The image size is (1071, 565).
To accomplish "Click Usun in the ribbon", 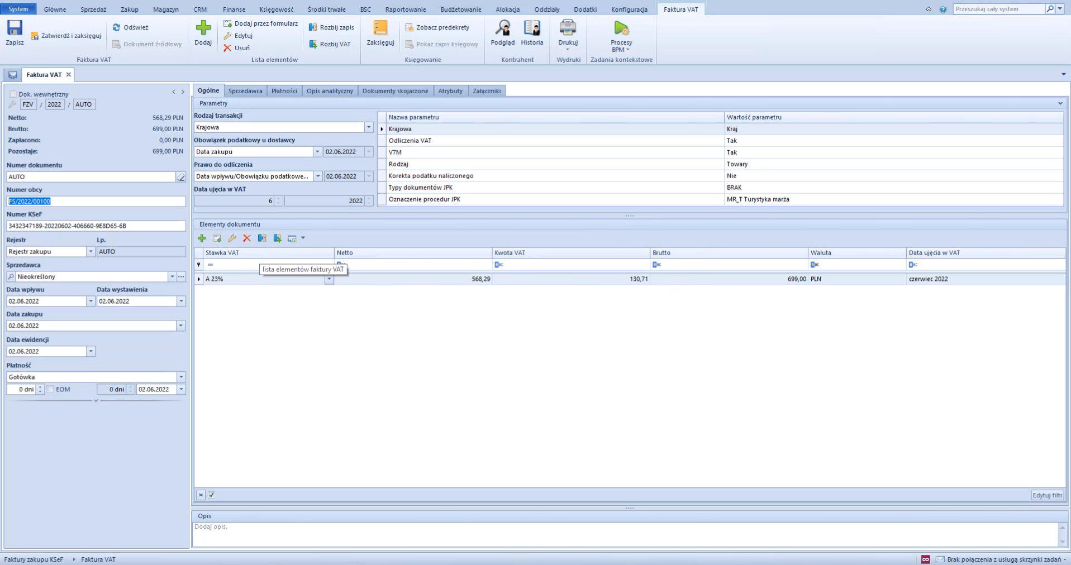I will click(x=236, y=48).
